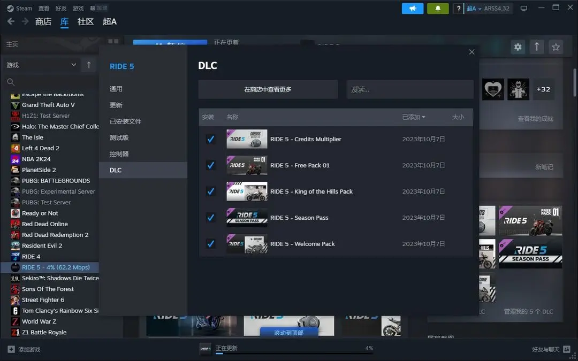Select "Sons Of The Forest" in game list
Viewport: 578px width, 361px height.
(48, 289)
